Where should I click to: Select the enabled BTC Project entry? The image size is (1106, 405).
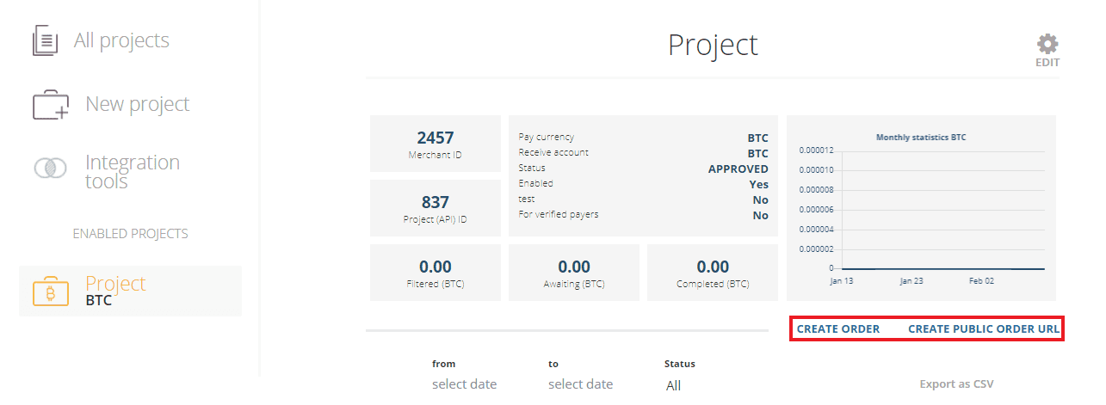(131, 291)
